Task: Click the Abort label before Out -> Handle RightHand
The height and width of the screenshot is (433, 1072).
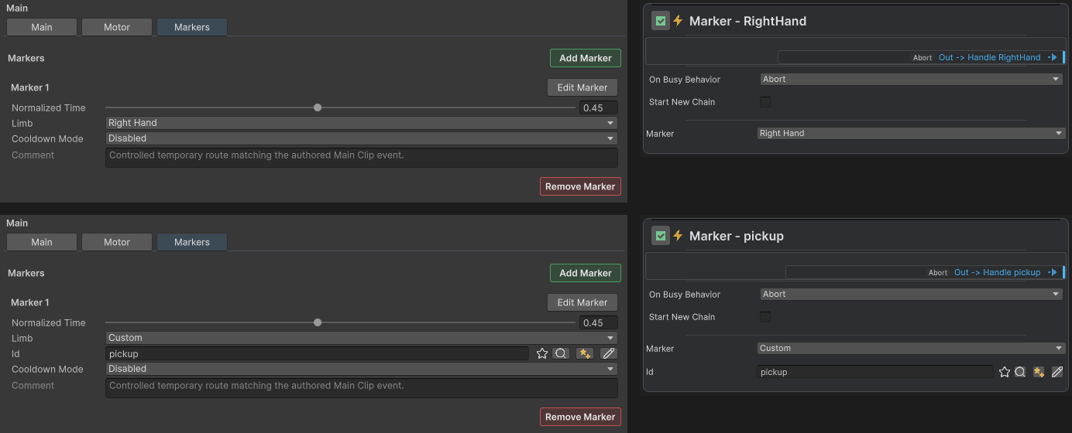Action: 922,58
